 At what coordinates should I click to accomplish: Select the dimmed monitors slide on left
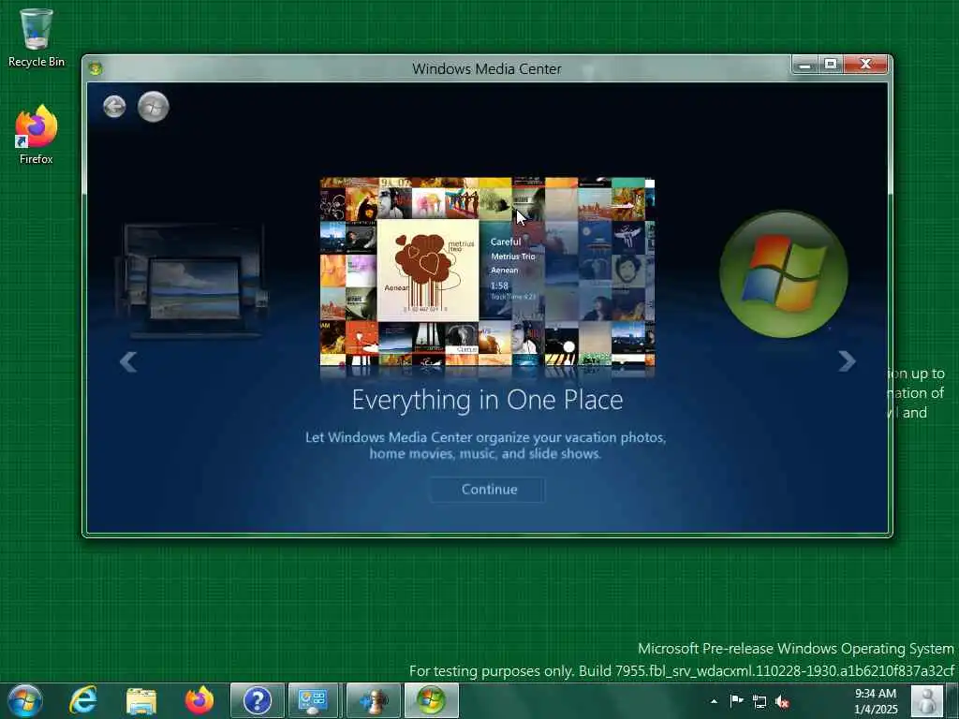coord(192,280)
